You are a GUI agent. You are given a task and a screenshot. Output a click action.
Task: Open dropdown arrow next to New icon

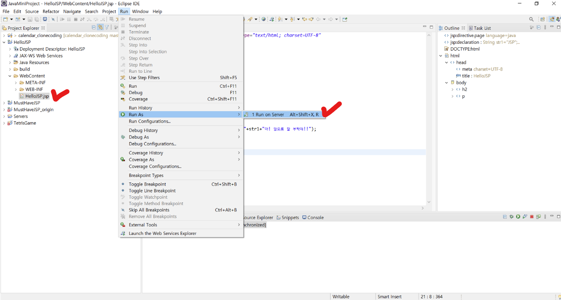[12, 19]
